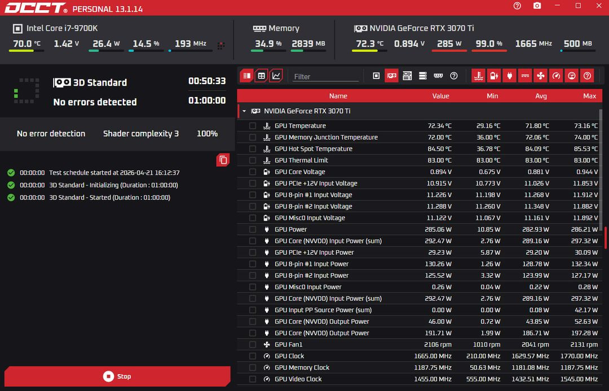Screen dimensions: 609x391
Task: Click the Memory header icon
Action: [259, 28]
